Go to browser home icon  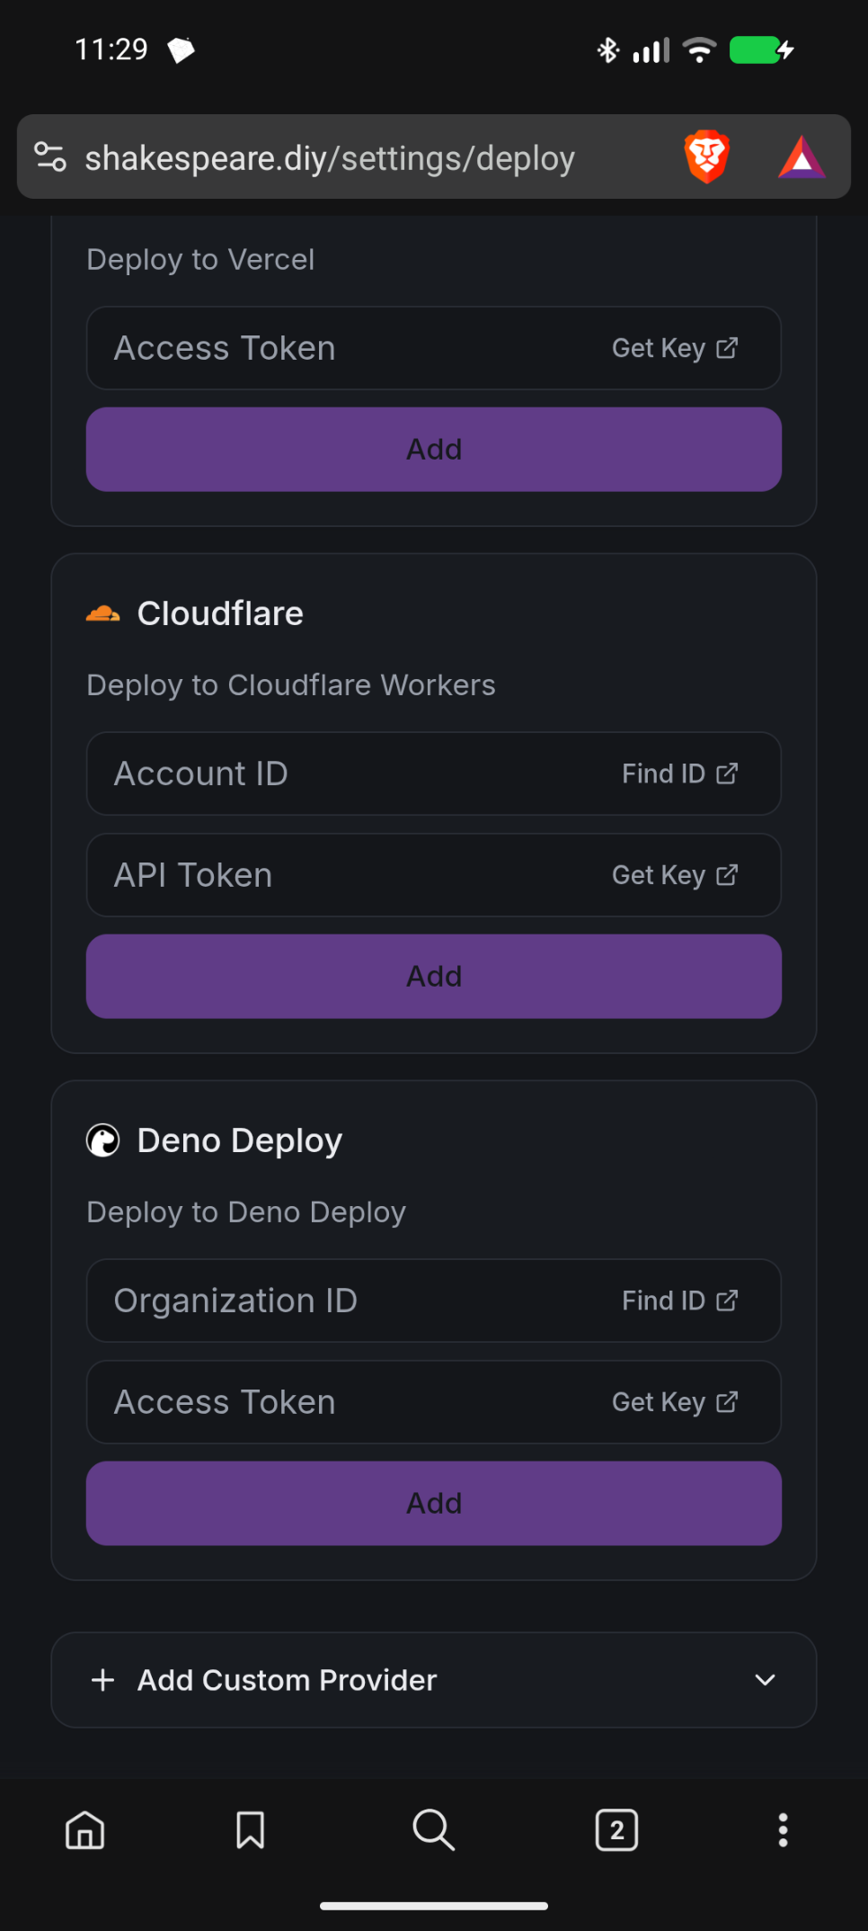pyautogui.click(x=85, y=1829)
